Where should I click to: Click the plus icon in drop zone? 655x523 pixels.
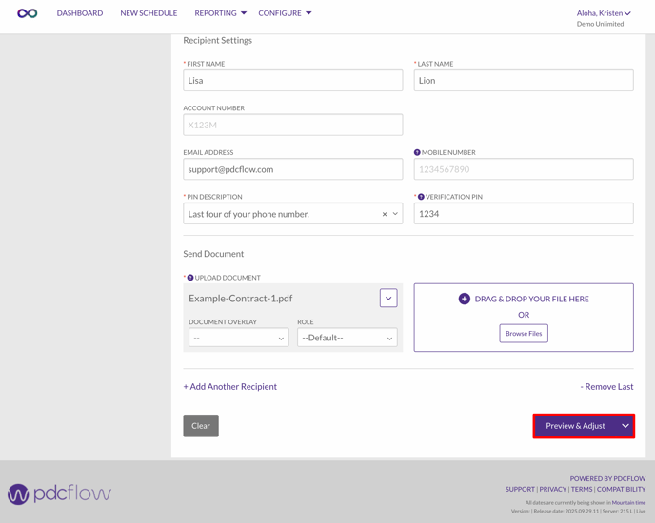pyautogui.click(x=465, y=299)
